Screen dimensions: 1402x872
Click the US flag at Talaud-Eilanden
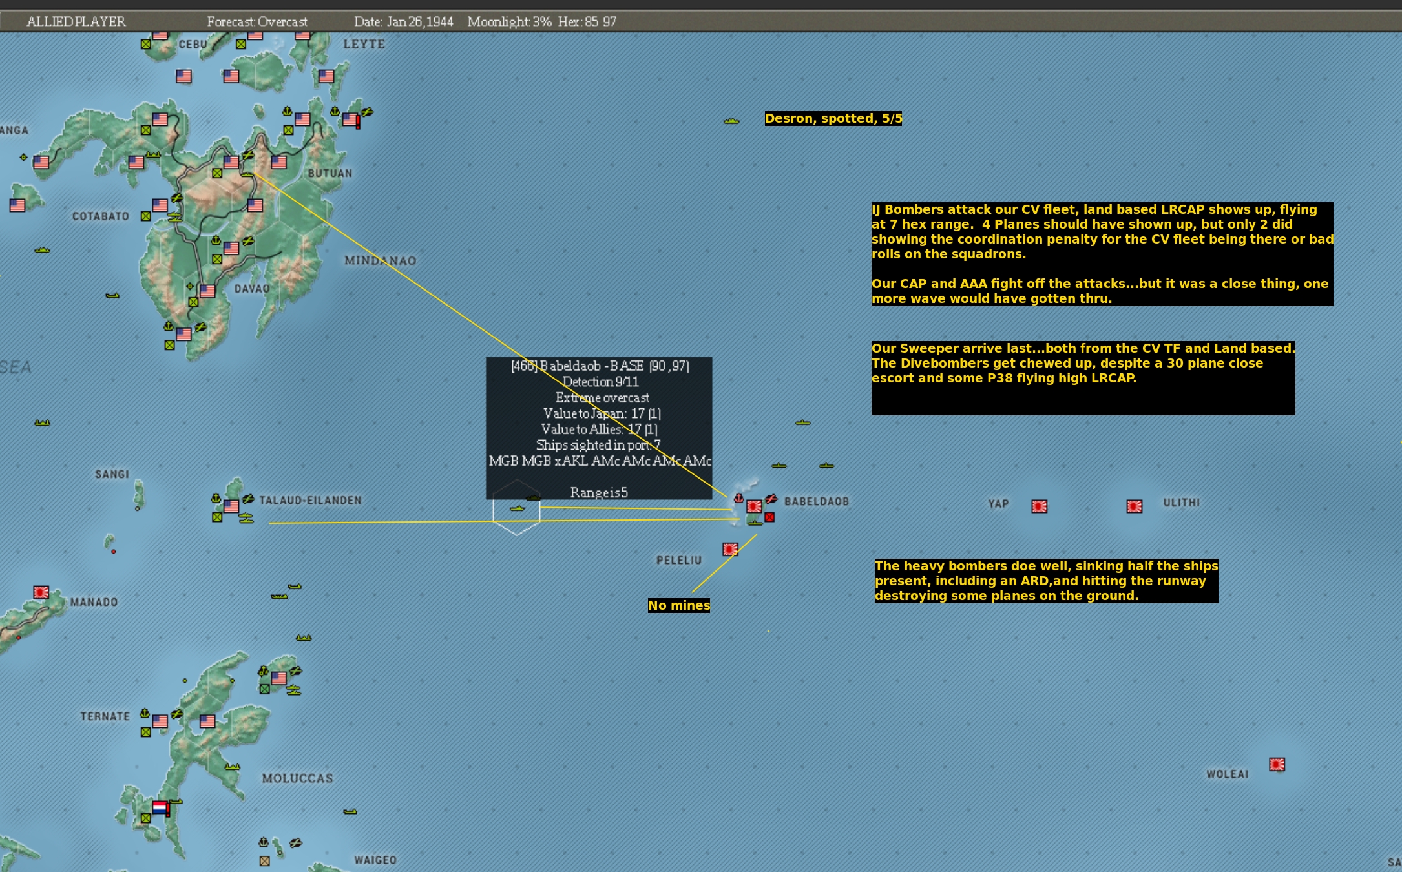(x=231, y=506)
